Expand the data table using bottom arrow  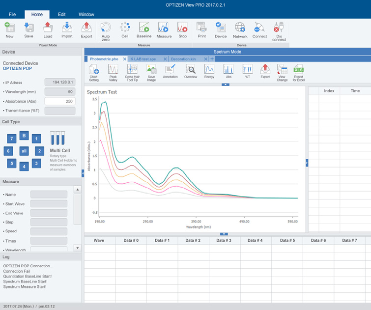(224, 234)
